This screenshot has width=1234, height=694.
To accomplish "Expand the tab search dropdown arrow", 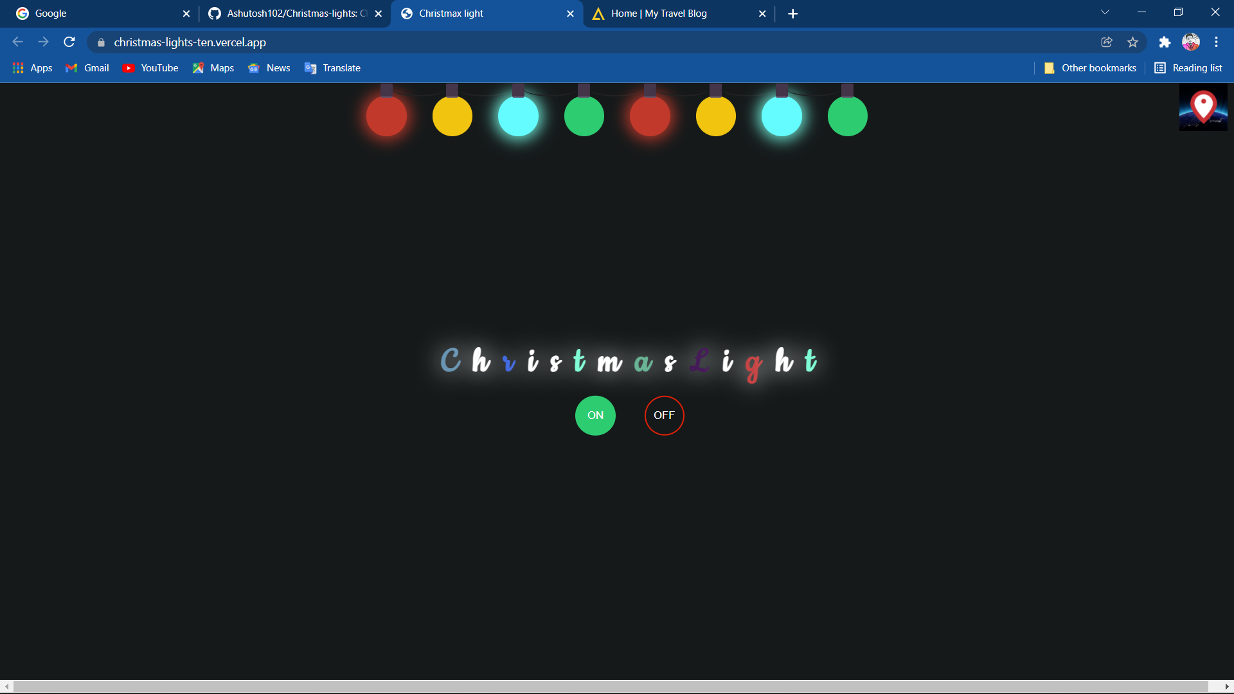I will coord(1105,12).
